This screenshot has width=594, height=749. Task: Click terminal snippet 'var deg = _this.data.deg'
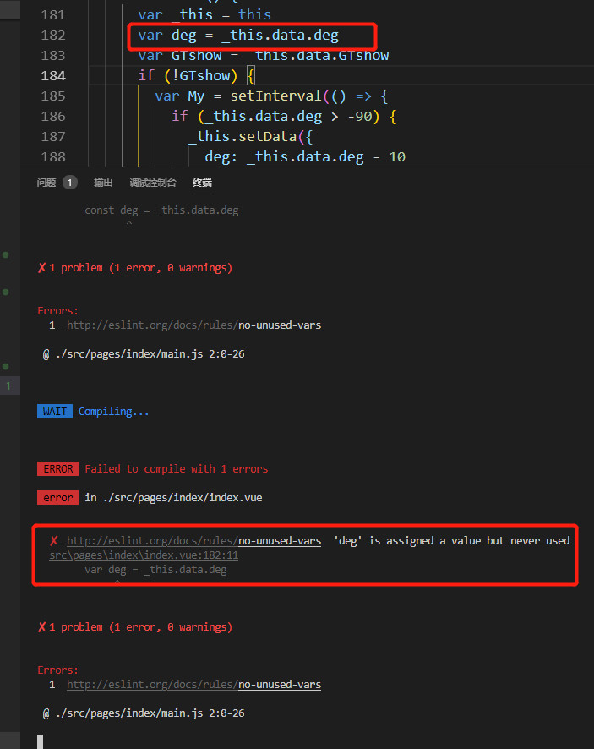[x=155, y=570]
